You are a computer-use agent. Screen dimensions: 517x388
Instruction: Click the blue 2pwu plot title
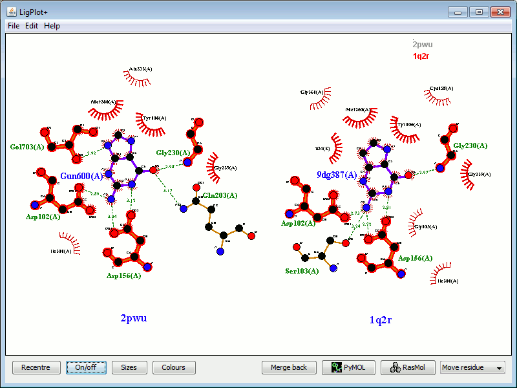[138, 318]
